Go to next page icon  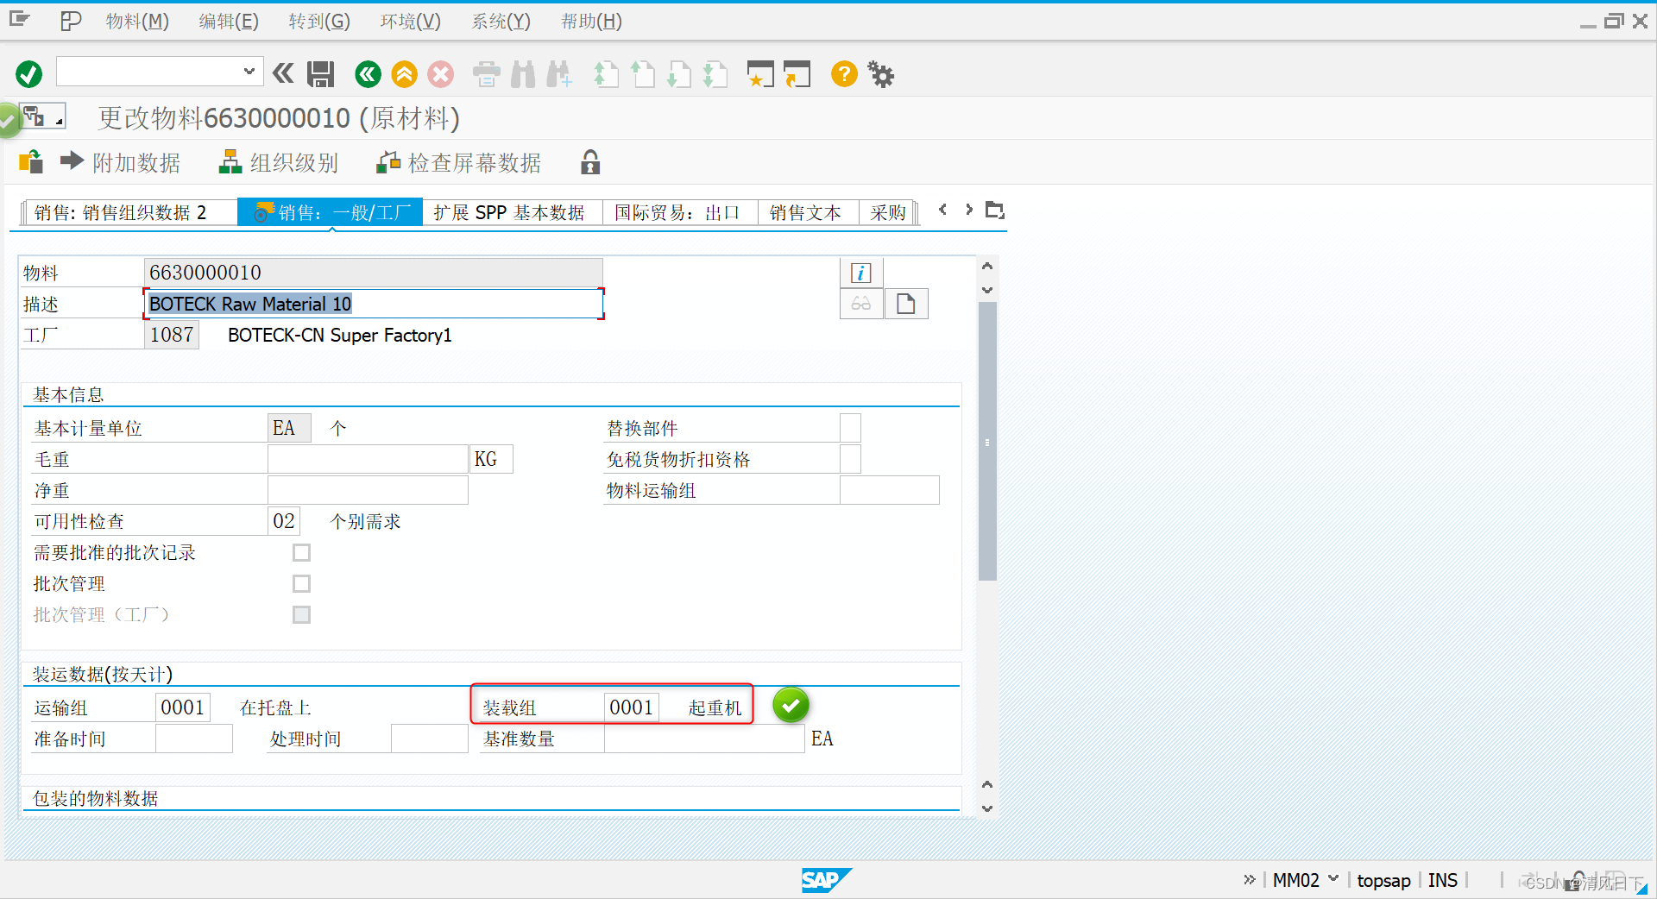click(x=679, y=74)
